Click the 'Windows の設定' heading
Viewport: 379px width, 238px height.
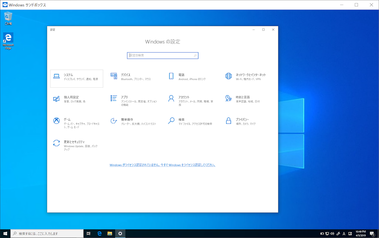coord(162,42)
